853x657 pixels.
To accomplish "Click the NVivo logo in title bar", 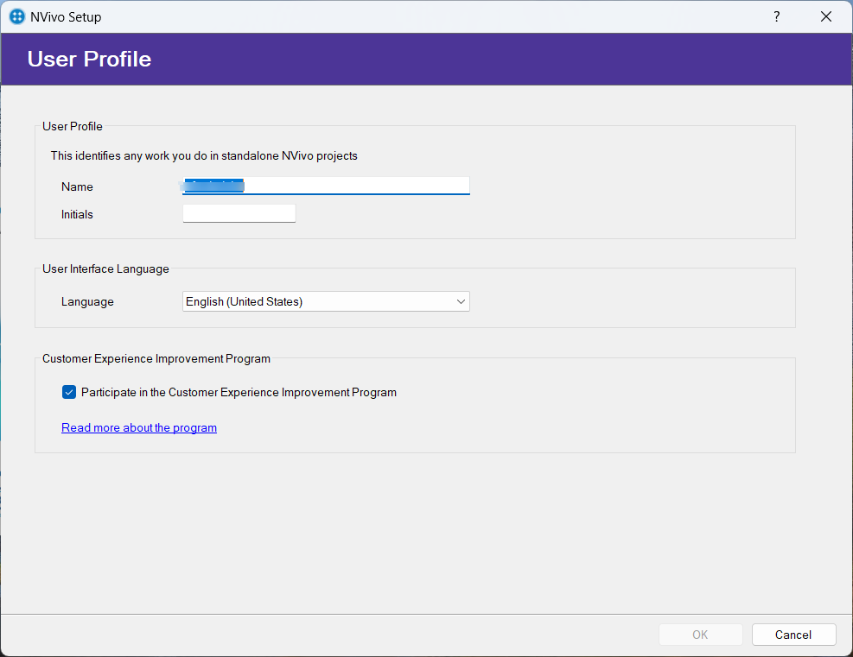I will click(16, 16).
